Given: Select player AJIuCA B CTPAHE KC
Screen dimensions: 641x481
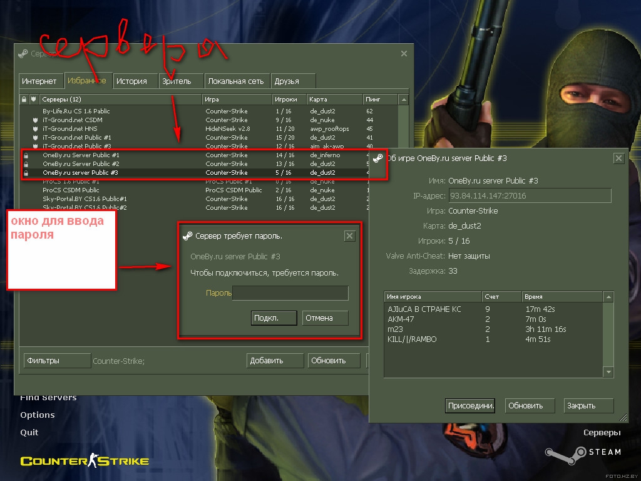Looking at the screenshot, I should (x=493, y=309).
